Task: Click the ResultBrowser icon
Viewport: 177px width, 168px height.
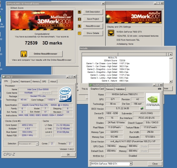Action: pyautogui.click(x=80, y=26)
